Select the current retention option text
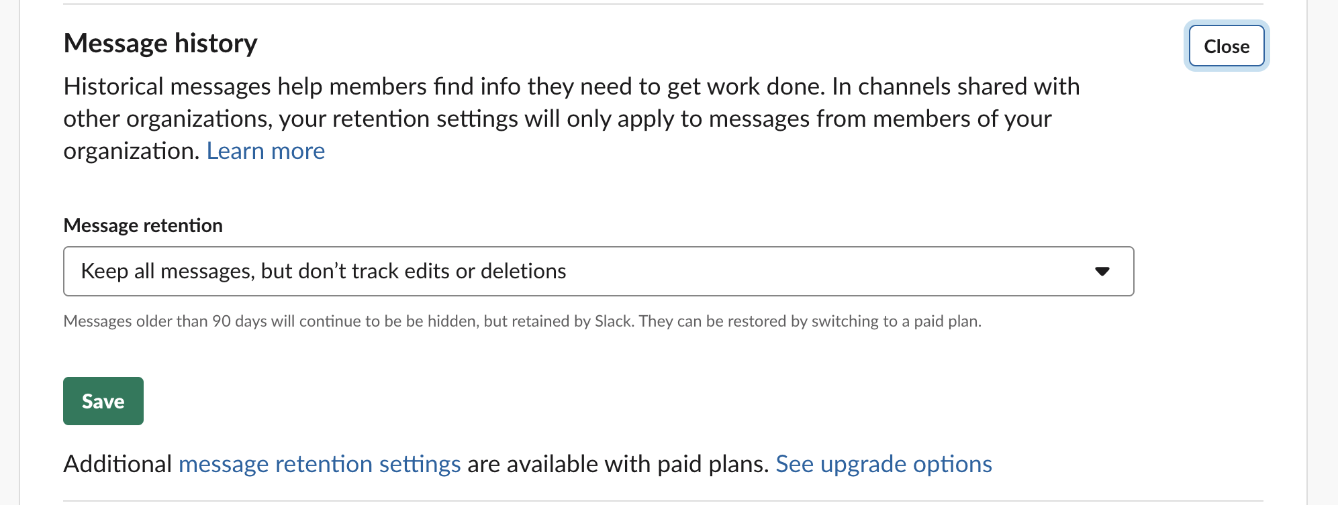 pyautogui.click(x=324, y=271)
